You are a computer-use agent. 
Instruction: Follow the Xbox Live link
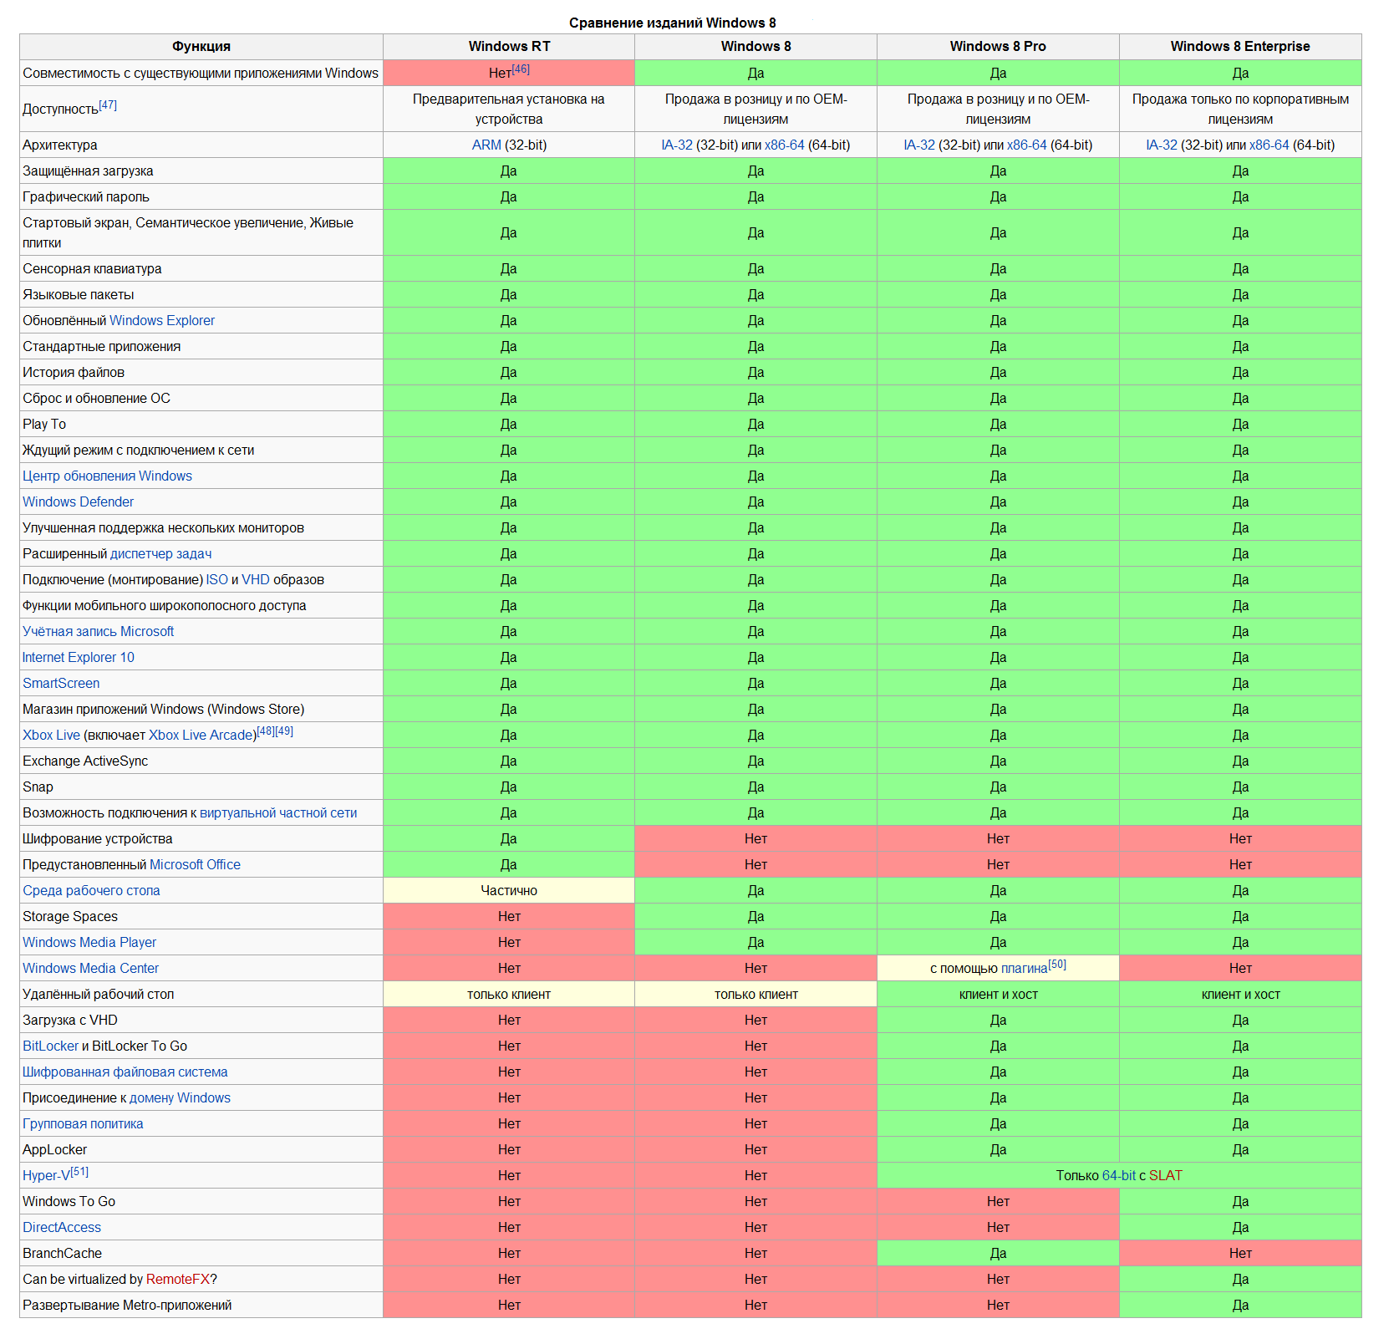51,735
